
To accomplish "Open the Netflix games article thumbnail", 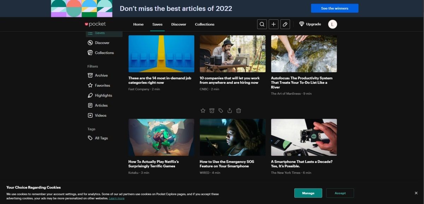I will (x=161, y=137).
